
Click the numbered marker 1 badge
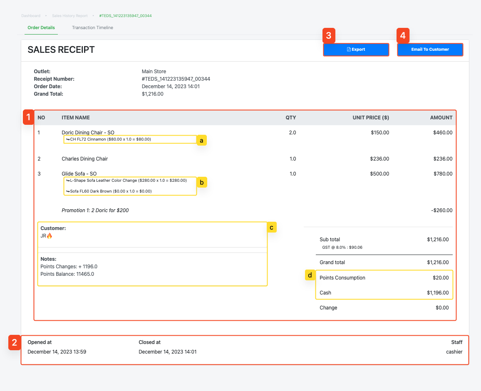click(29, 117)
